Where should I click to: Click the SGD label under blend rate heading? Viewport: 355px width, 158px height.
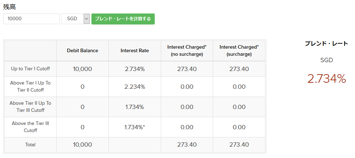[327, 60]
